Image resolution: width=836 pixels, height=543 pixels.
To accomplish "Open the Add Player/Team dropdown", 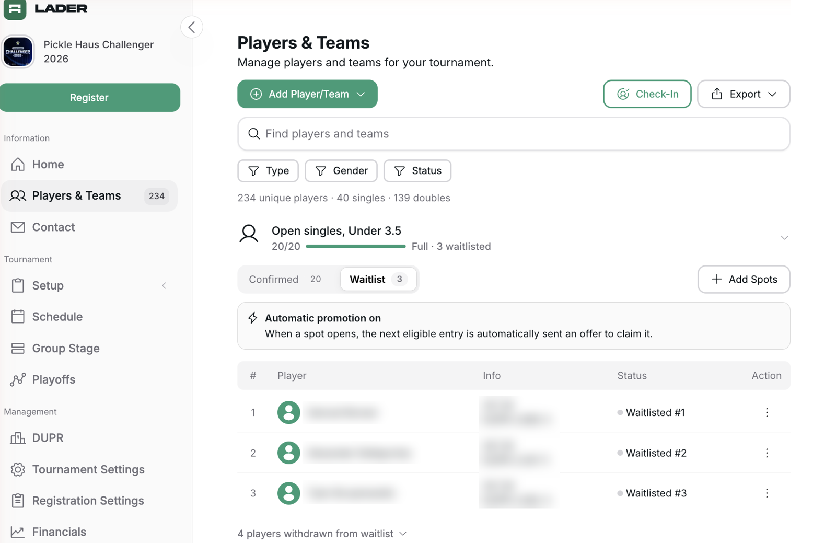I will point(307,94).
